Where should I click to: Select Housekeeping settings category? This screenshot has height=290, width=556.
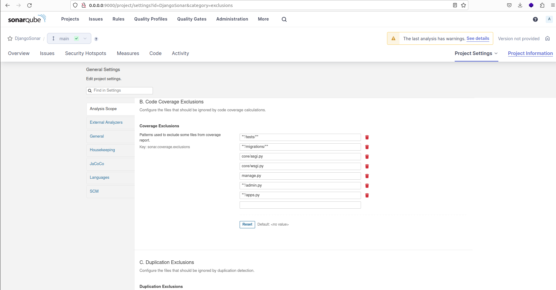tap(110, 150)
